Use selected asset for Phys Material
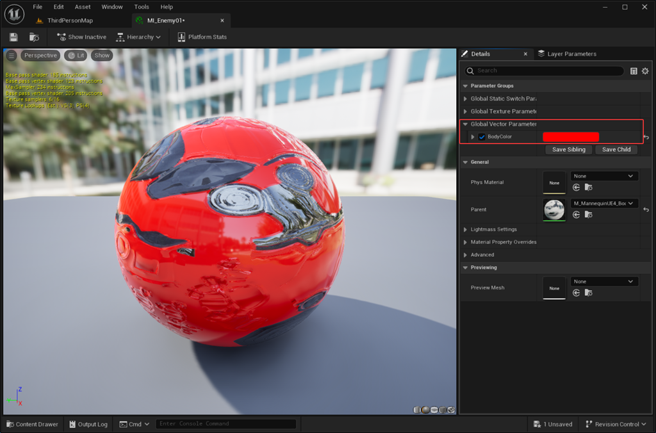Screen dimensions: 656x433 [576, 188]
